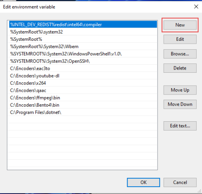Select the %SystemRoot%\system32 entry
Viewport: 202px width, 194px height.
[x=83, y=32]
